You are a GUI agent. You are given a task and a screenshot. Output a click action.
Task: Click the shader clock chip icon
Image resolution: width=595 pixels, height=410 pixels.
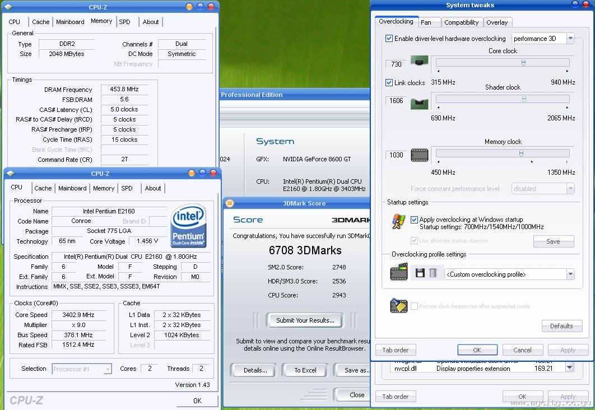[419, 103]
